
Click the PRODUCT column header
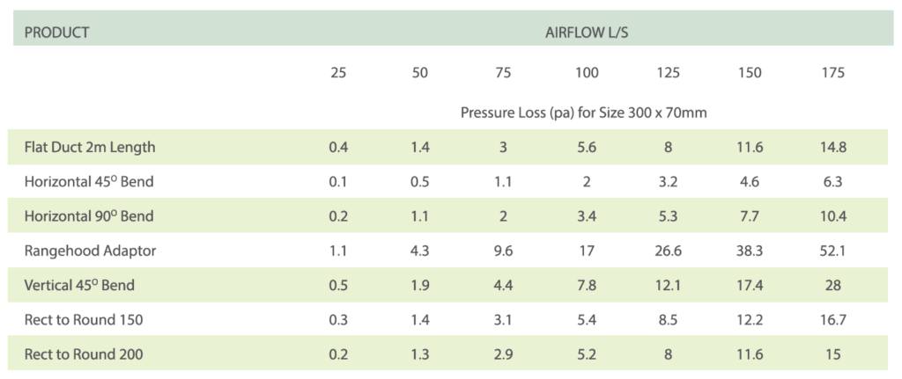[x=56, y=33]
